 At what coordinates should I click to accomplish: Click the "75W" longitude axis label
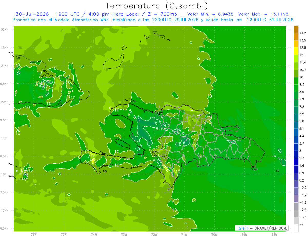click(x=64, y=234)
